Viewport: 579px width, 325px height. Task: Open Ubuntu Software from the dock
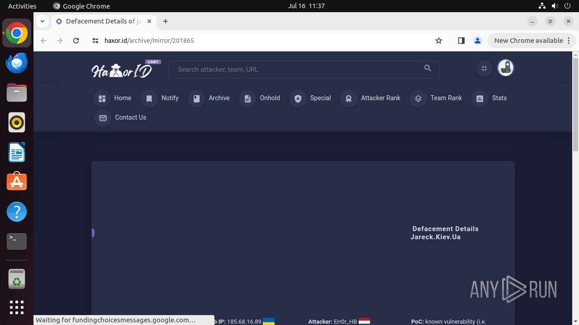(x=17, y=182)
